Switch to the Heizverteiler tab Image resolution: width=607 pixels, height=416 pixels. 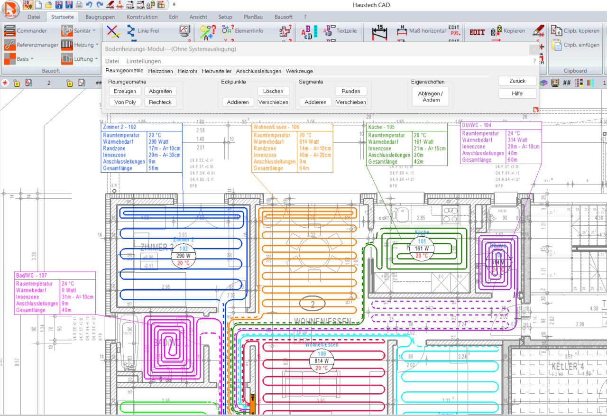coord(216,71)
